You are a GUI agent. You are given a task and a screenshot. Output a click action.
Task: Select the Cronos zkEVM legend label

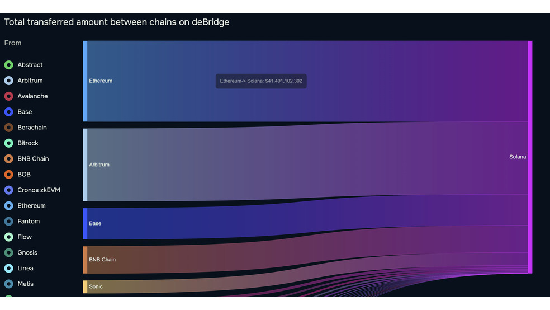coord(39,190)
